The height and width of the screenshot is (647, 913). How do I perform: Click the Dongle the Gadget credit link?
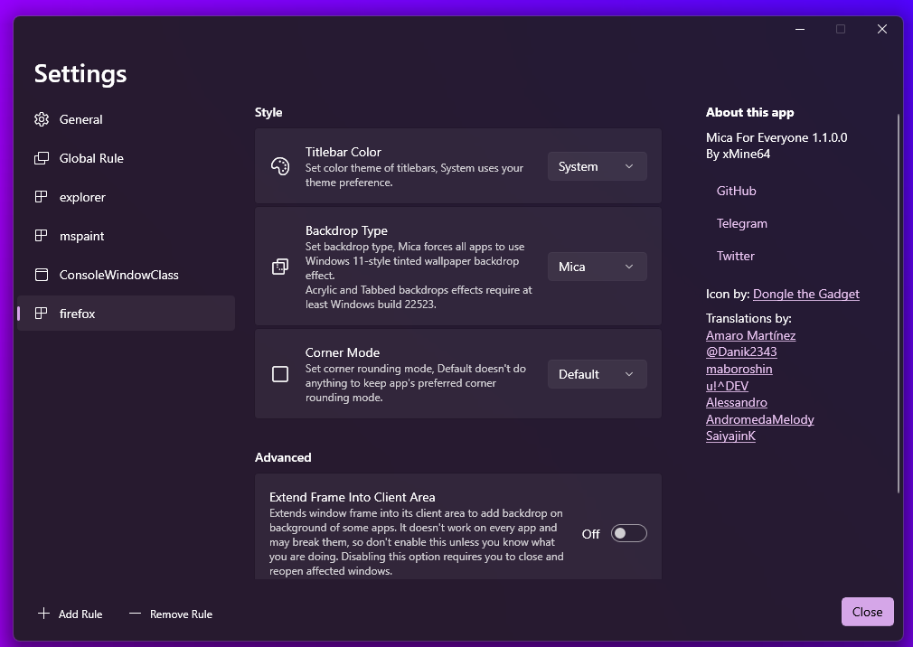pyautogui.click(x=806, y=294)
